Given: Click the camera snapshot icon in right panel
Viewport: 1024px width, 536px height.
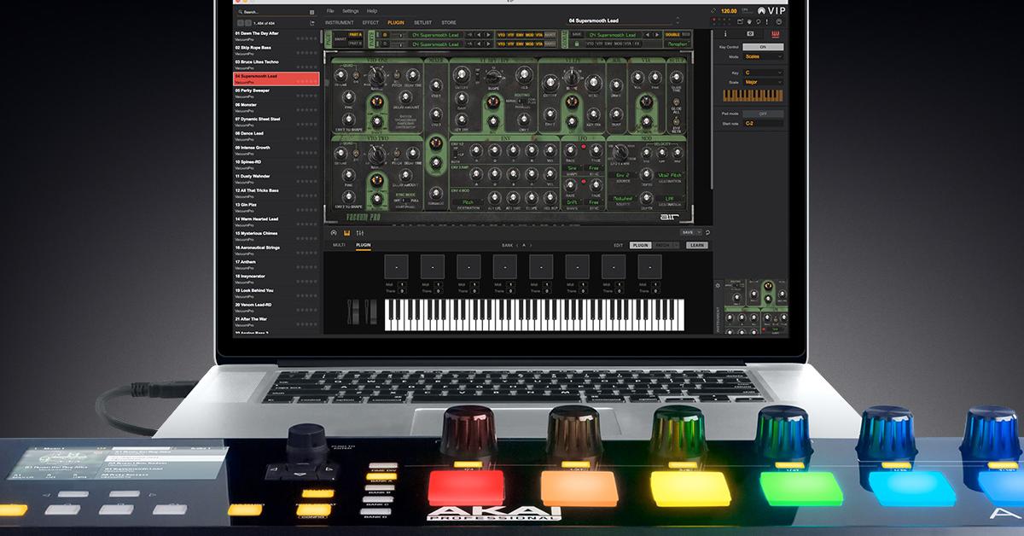Looking at the screenshot, I should click(x=750, y=33).
